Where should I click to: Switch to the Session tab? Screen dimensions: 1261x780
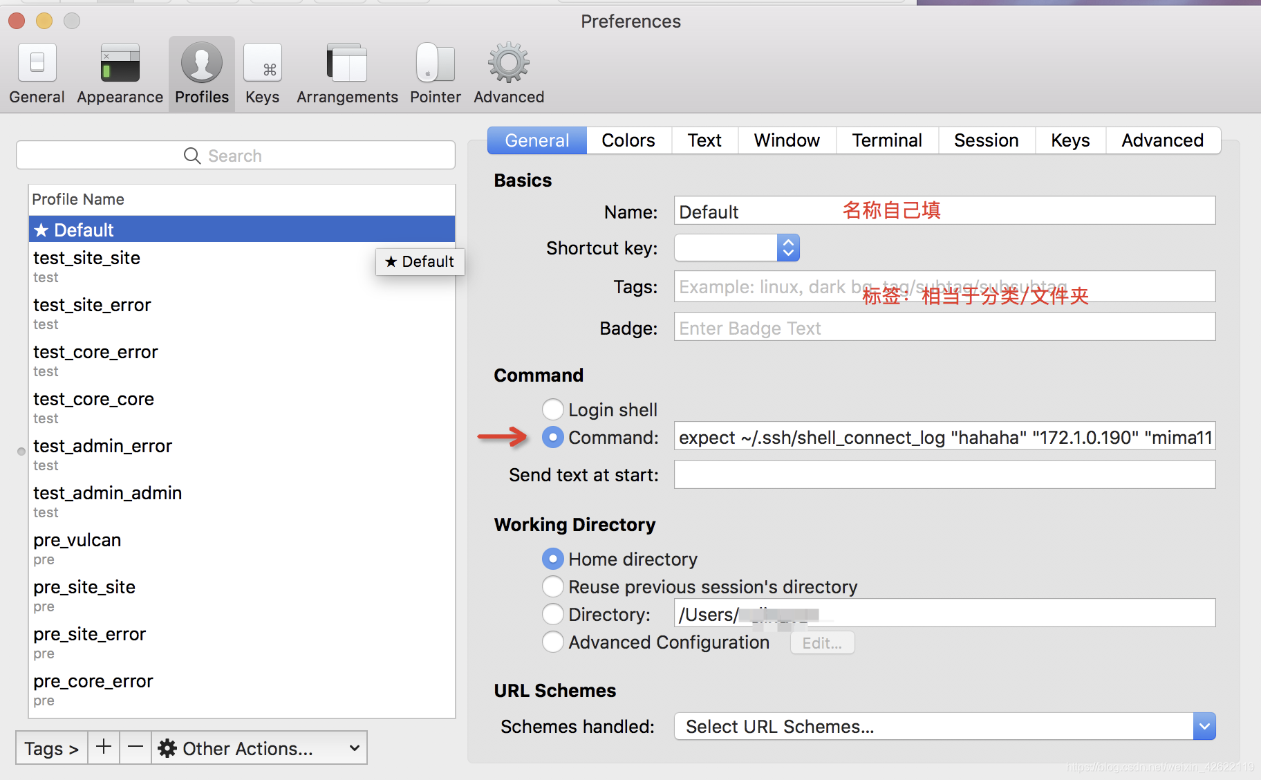point(987,140)
